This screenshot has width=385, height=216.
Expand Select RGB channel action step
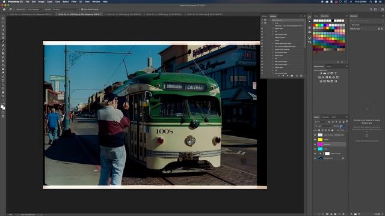click(273, 49)
